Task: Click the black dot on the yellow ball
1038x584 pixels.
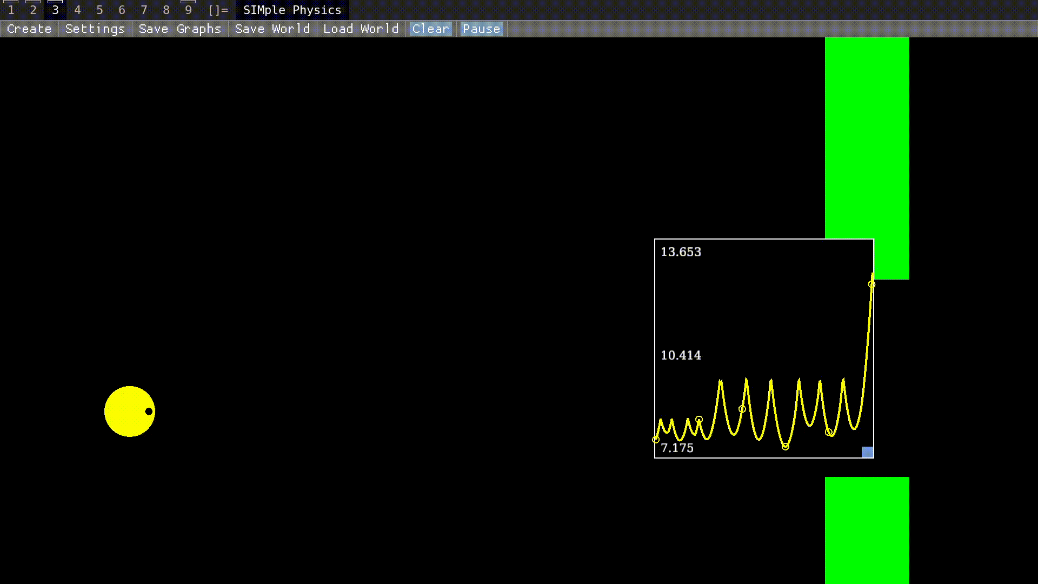Action: click(x=149, y=412)
